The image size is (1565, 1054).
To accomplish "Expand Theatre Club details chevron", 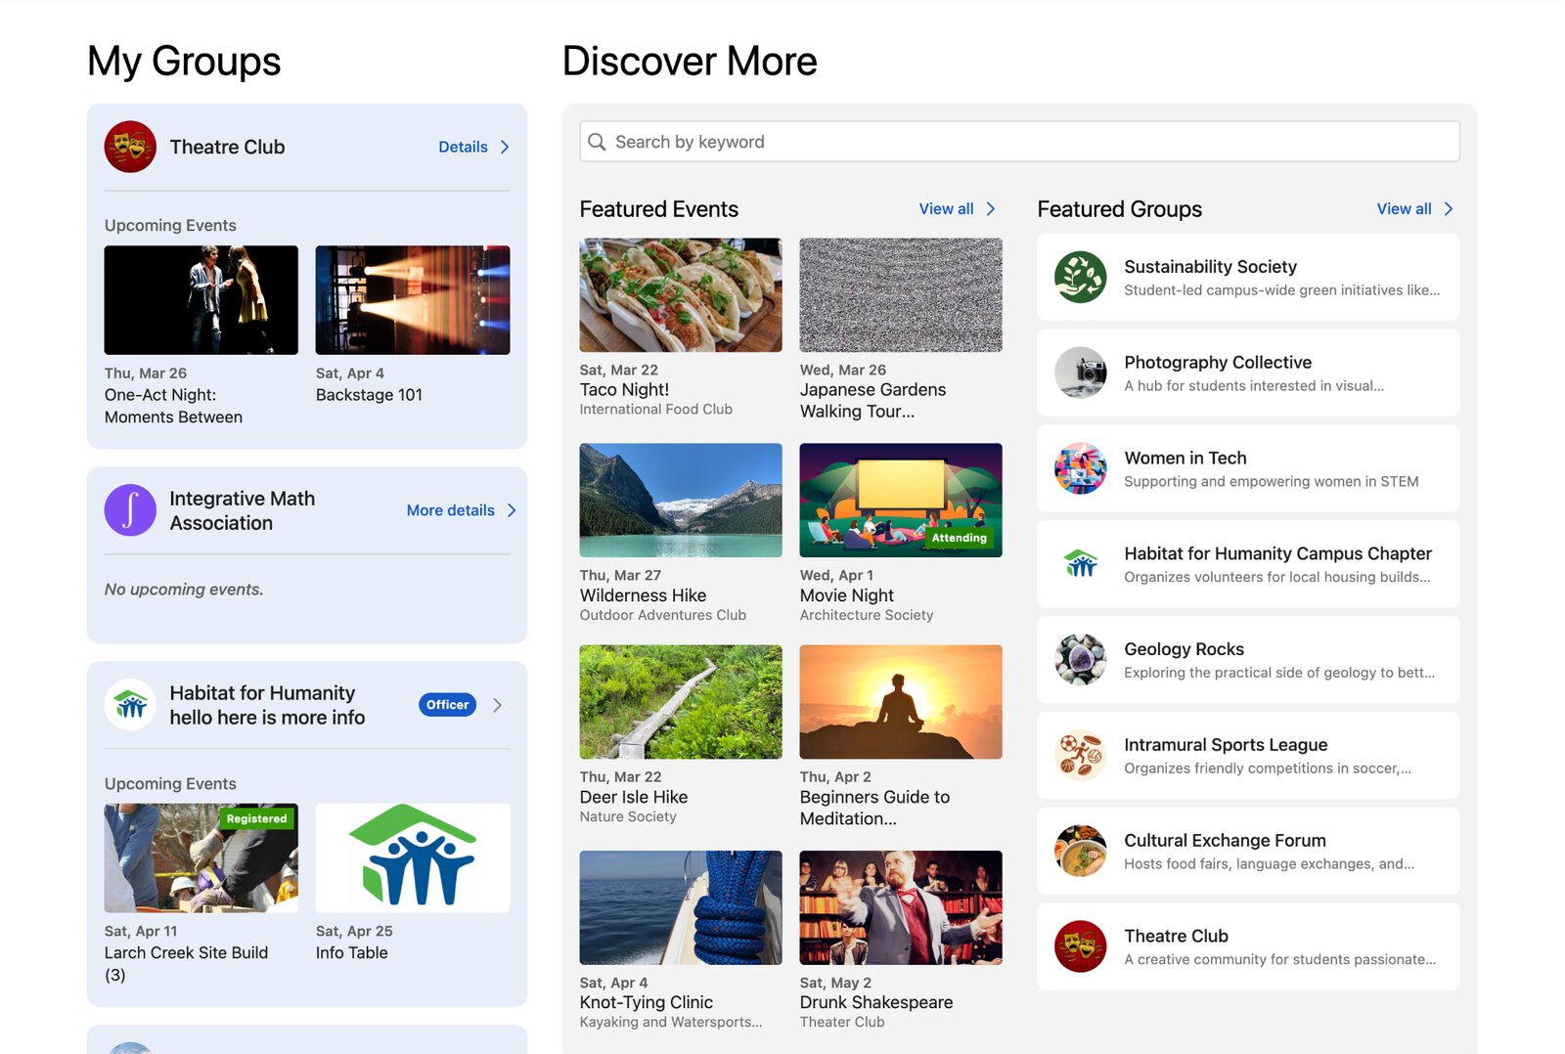I will 505,147.
